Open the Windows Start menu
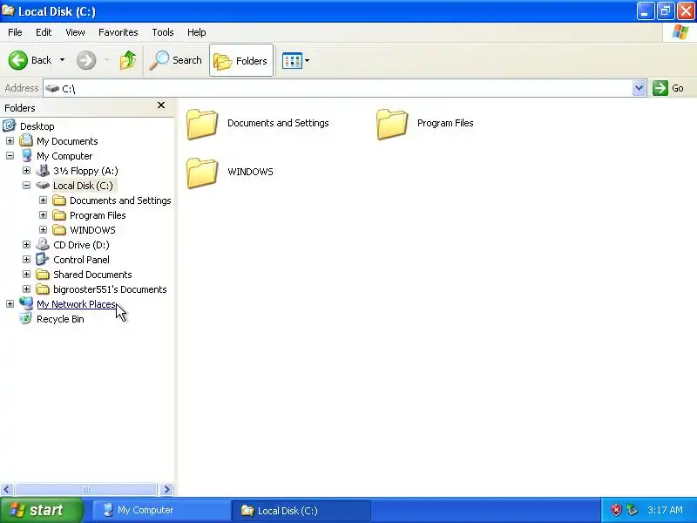This screenshot has width=697, height=523. click(x=42, y=510)
